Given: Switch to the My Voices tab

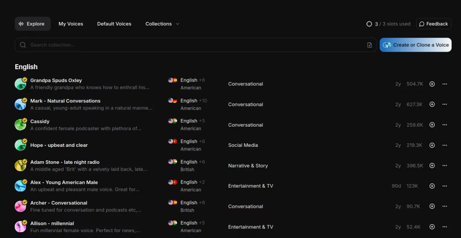Looking at the screenshot, I should coord(71,24).
